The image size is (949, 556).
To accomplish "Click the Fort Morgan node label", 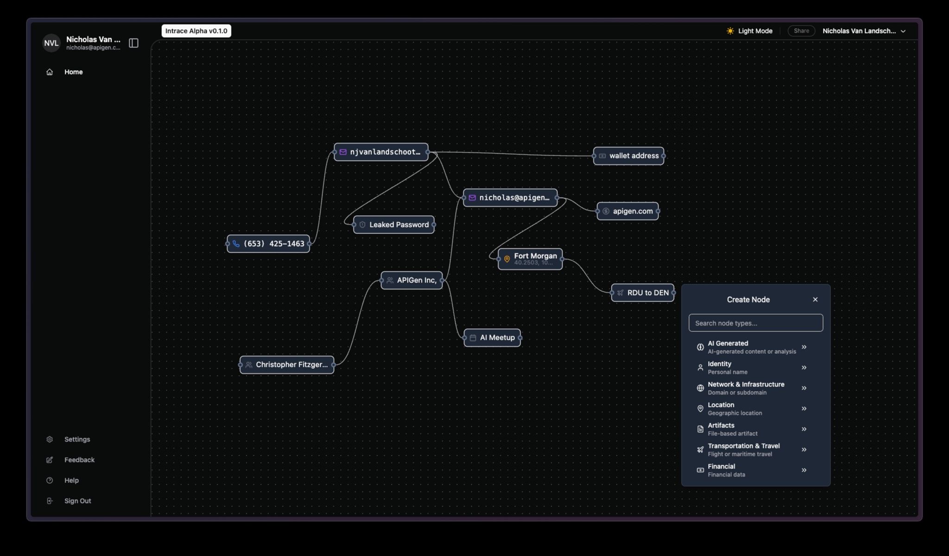I will (x=535, y=256).
